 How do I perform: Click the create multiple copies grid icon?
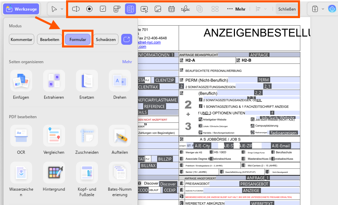215,9
